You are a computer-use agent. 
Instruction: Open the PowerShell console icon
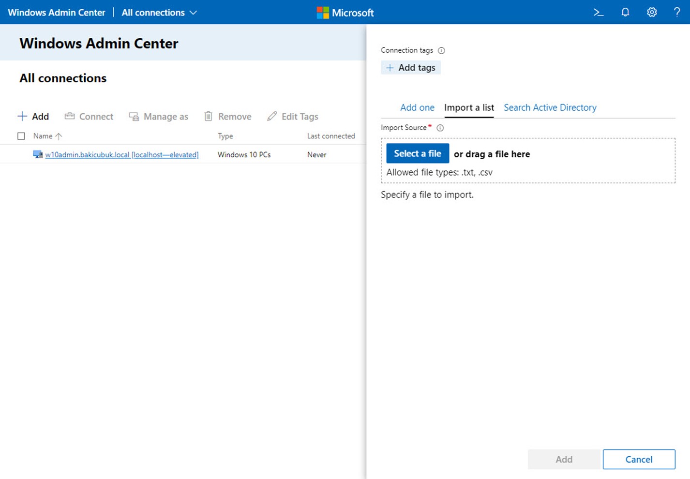pos(599,13)
